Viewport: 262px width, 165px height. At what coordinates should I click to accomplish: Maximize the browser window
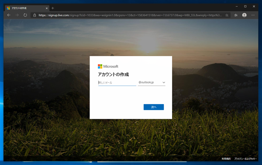[x=245, y=7]
